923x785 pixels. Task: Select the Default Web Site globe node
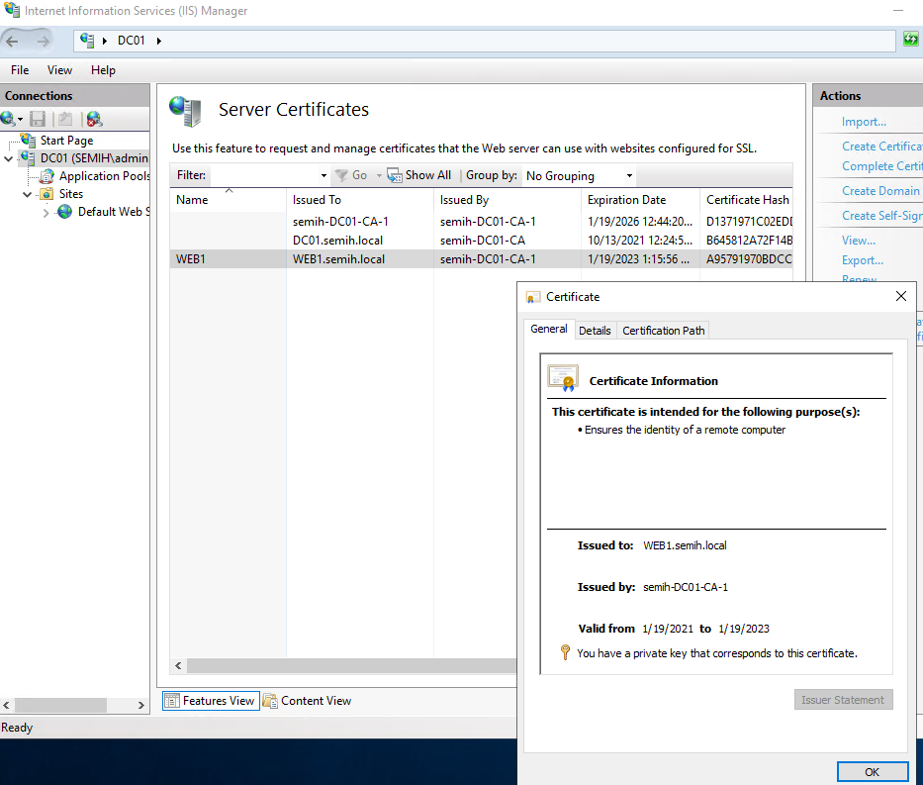point(65,212)
